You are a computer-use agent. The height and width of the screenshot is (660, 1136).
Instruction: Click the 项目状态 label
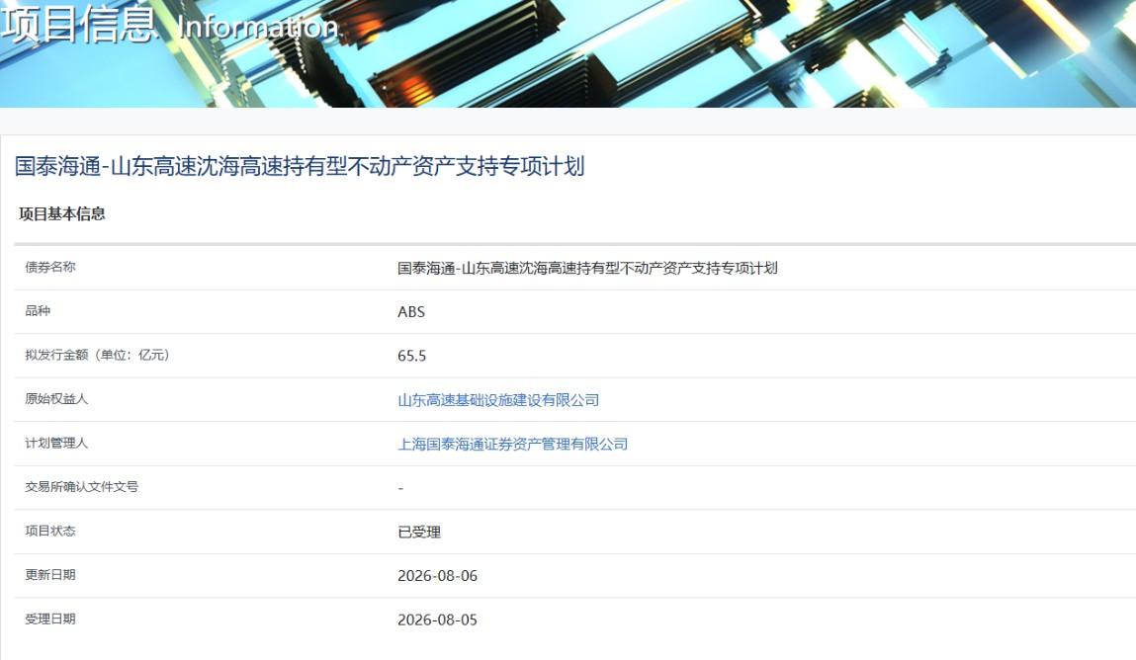(50, 531)
